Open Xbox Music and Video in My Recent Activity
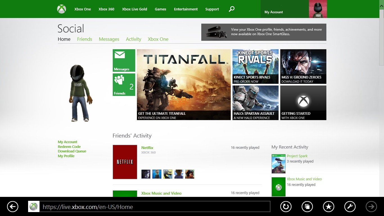This screenshot has height=216, width=384. [x=304, y=179]
